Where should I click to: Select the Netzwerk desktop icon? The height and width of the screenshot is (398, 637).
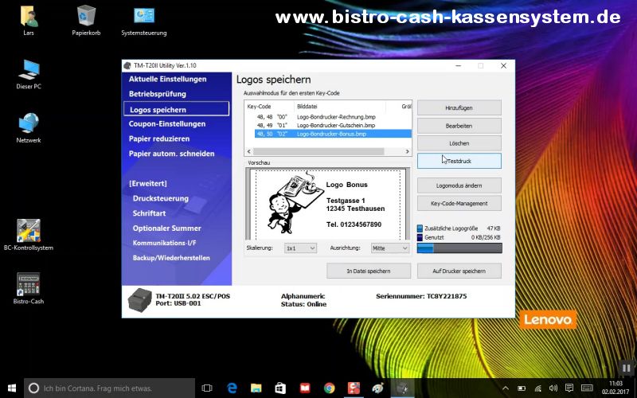(29, 128)
